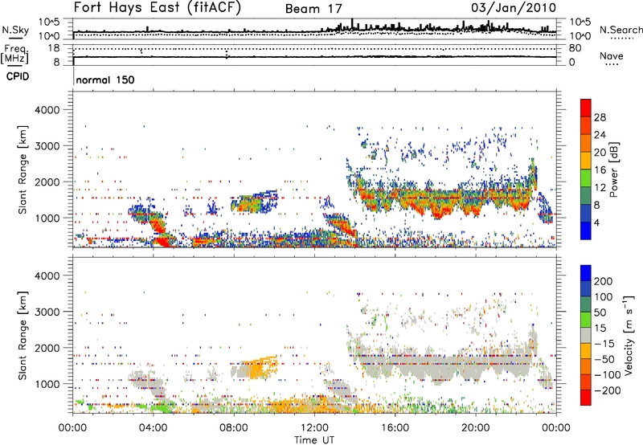This screenshot has width=643, height=445.
Task: Click the frequency tick value "18"
Action: pos(54,48)
